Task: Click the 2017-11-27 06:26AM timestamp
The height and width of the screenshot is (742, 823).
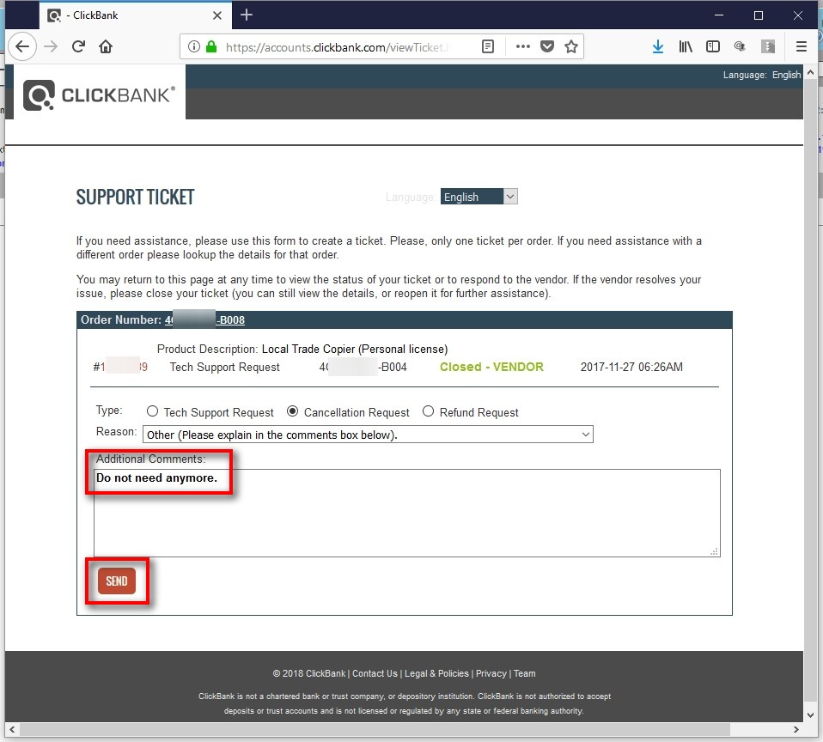Action: click(631, 367)
